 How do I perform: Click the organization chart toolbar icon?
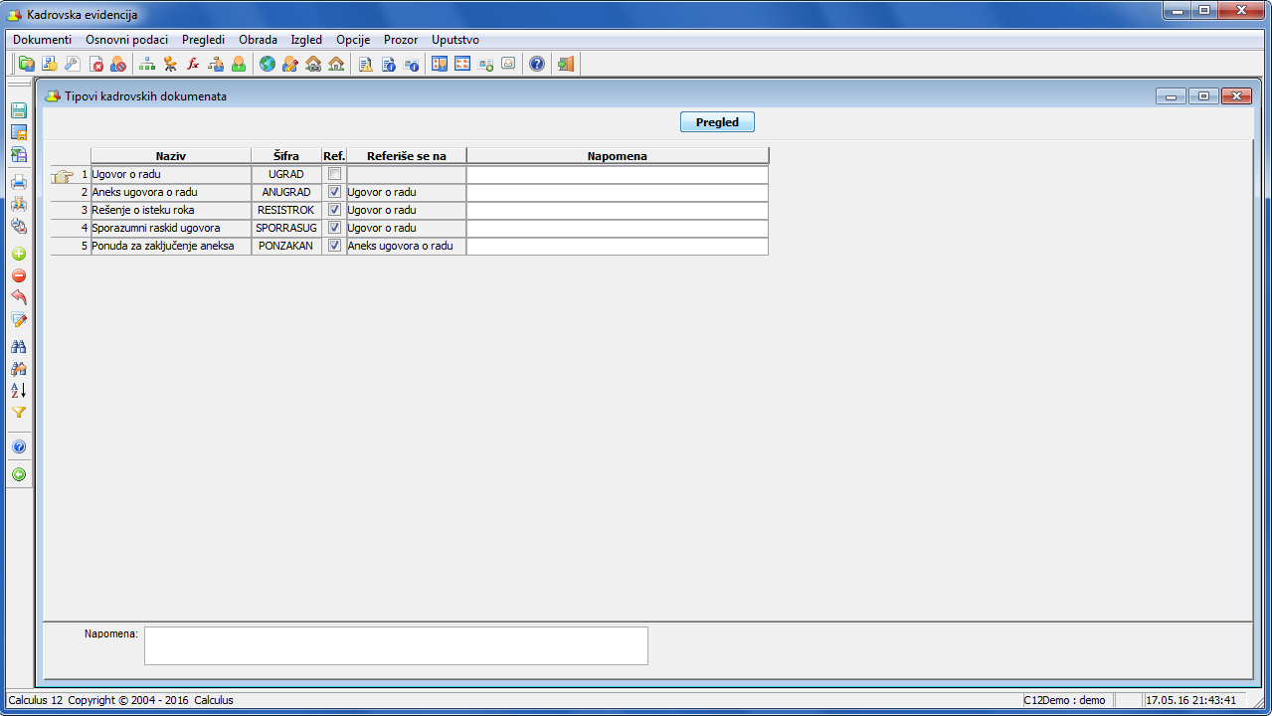147,65
